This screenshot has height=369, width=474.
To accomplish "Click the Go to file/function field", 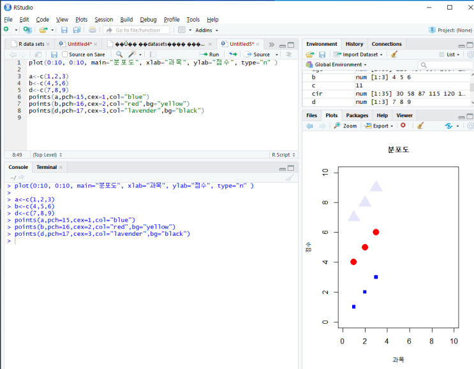I will (137, 30).
